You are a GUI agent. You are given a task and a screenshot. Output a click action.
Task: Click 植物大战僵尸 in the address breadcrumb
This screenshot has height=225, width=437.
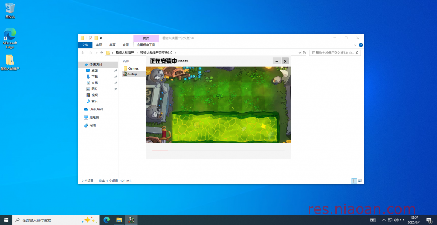[x=125, y=53]
